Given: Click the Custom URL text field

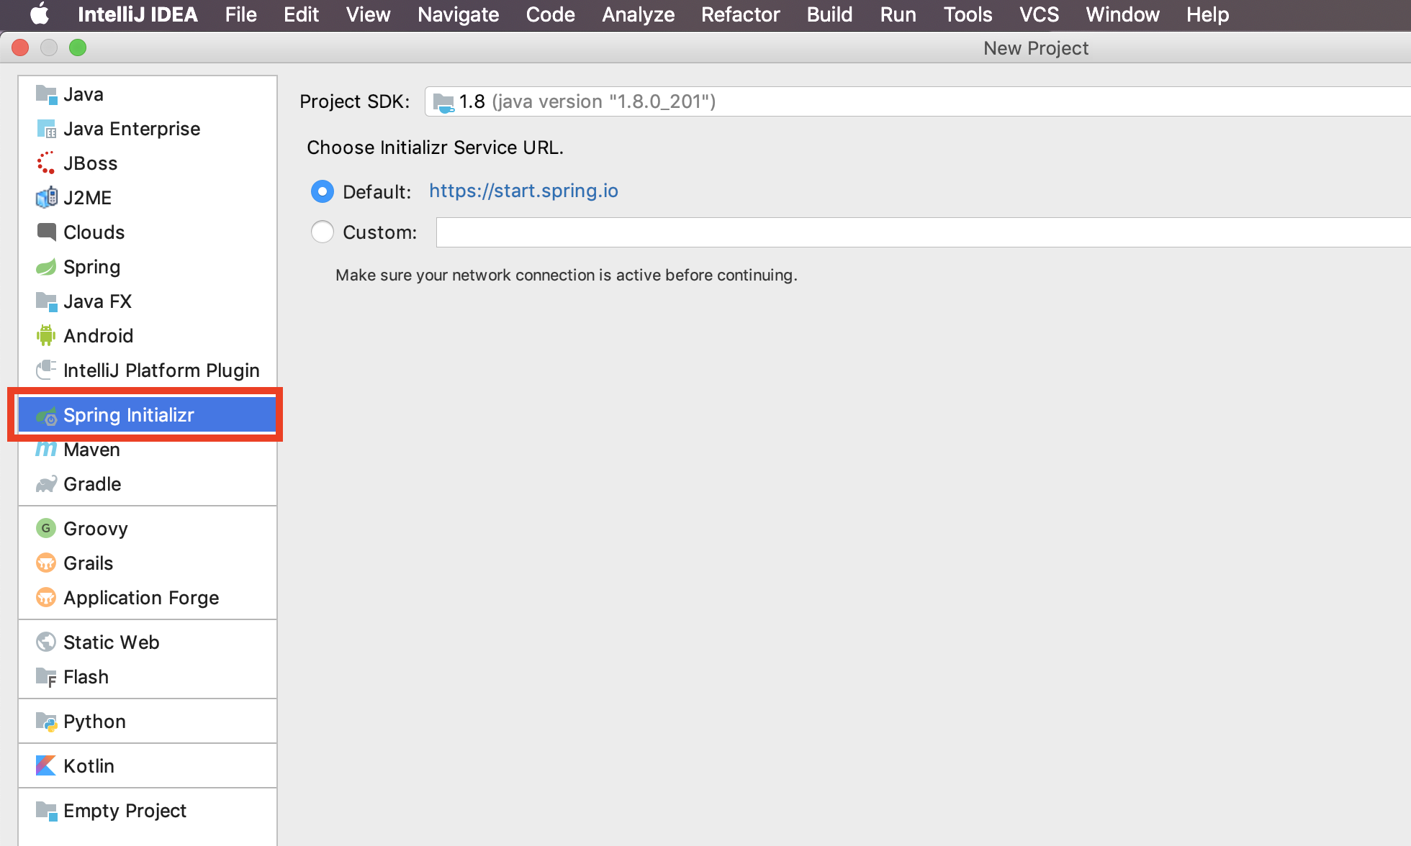Looking at the screenshot, I should click(921, 232).
